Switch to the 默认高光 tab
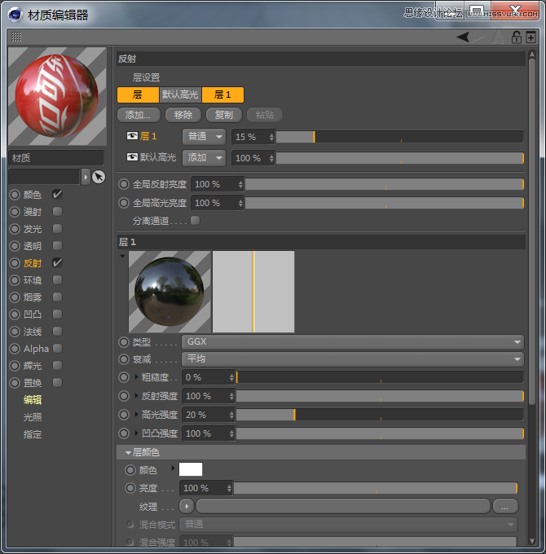 179,95
